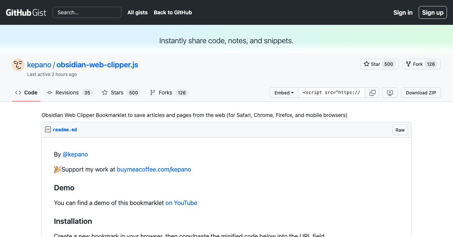Switch to the Revisions tab

(x=67, y=92)
